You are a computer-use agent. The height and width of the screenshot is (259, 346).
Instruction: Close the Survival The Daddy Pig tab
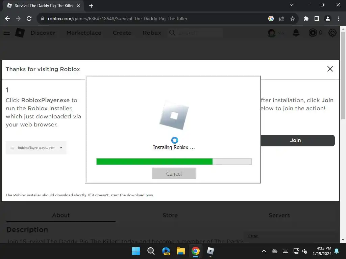78,6
